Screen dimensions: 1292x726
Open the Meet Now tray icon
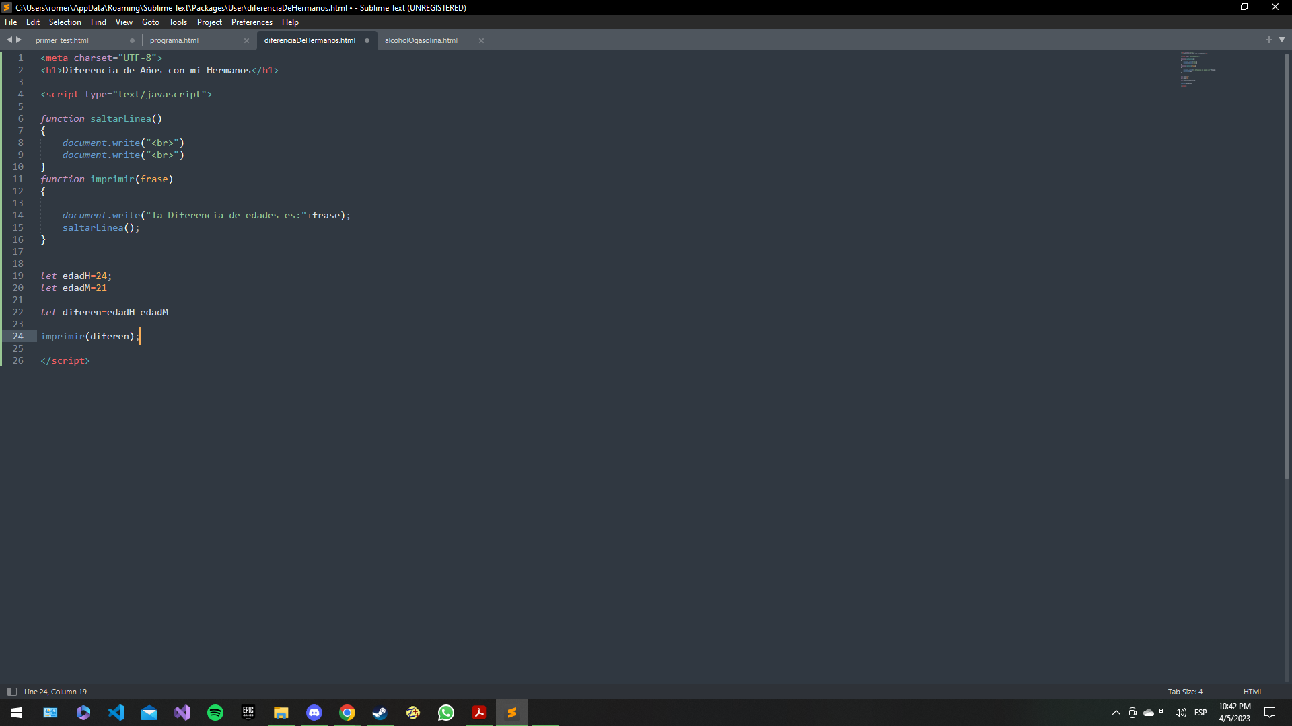1133,713
